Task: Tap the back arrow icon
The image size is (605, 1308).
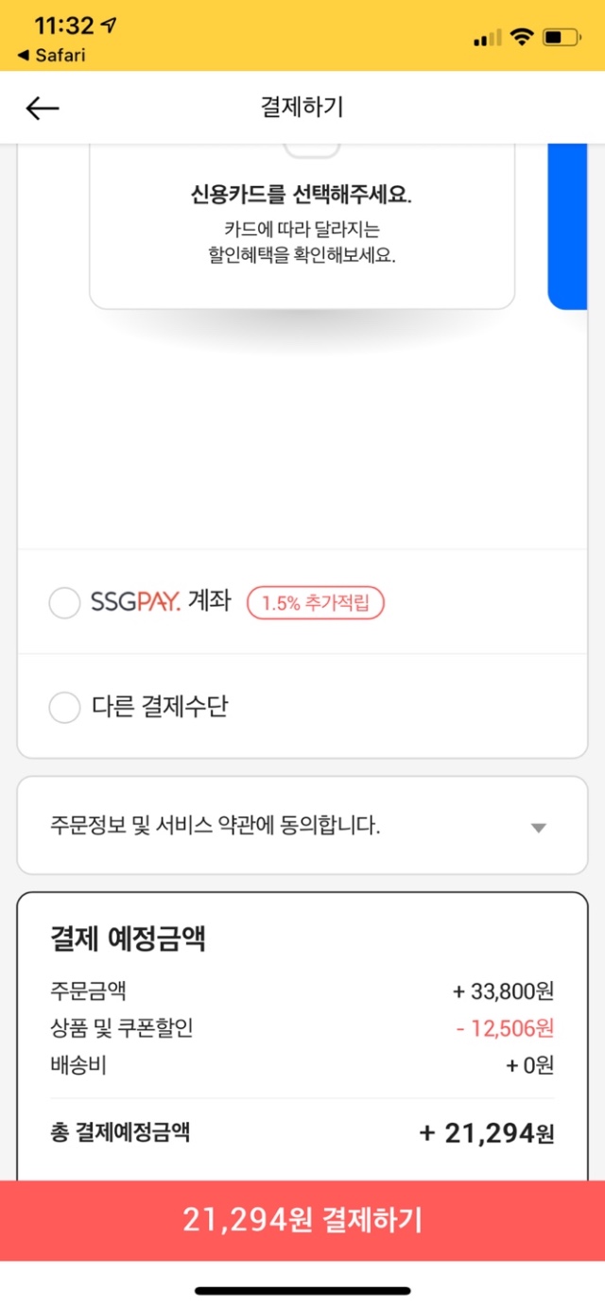Action: pyautogui.click(x=43, y=109)
